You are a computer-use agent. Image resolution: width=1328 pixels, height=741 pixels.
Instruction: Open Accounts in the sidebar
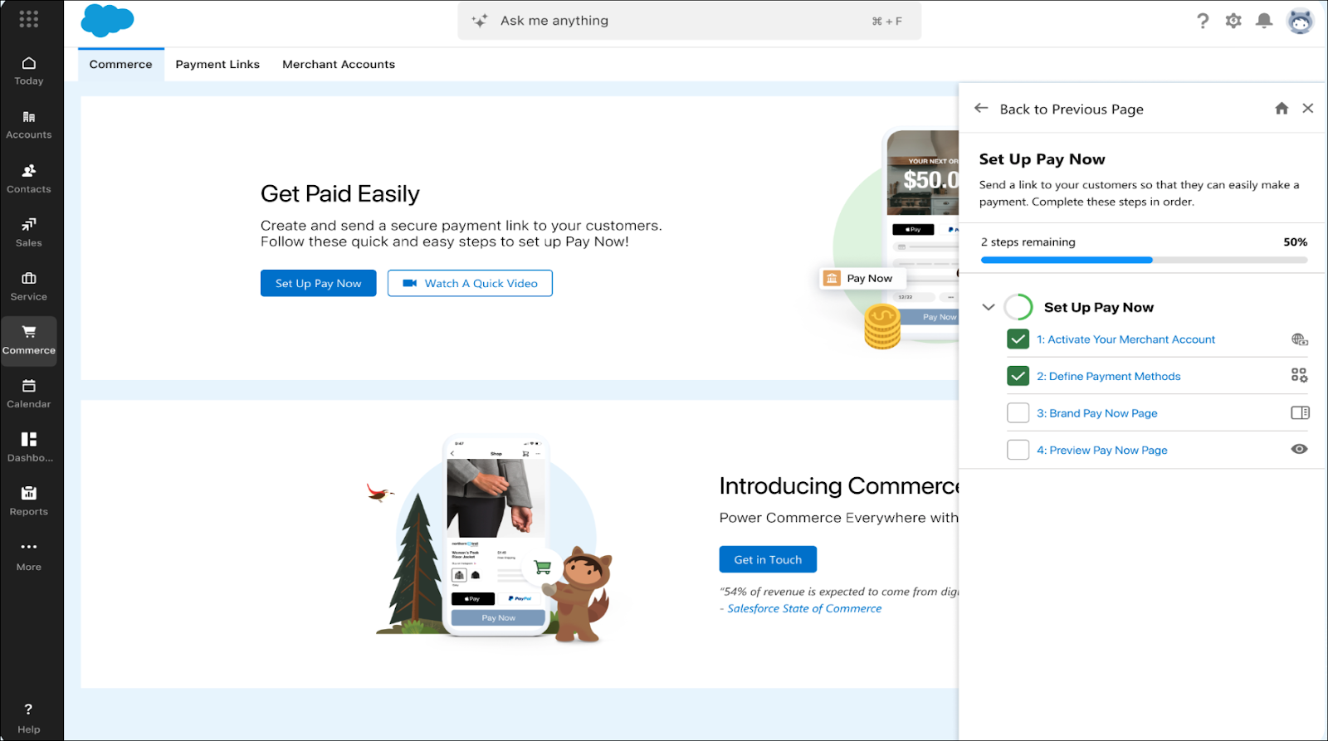pyautogui.click(x=29, y=125)
